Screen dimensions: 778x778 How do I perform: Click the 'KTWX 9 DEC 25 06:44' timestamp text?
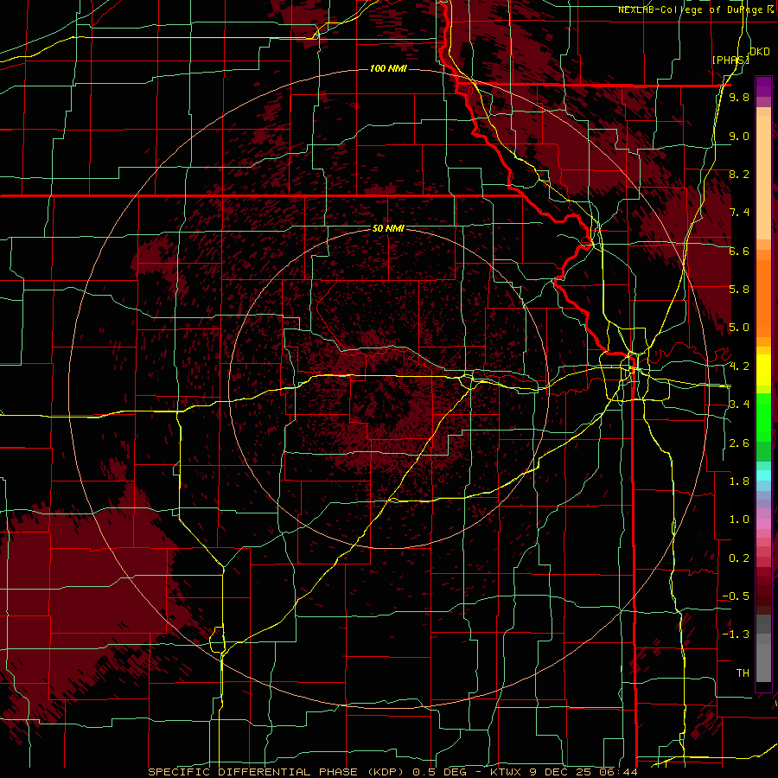point(564,772)
